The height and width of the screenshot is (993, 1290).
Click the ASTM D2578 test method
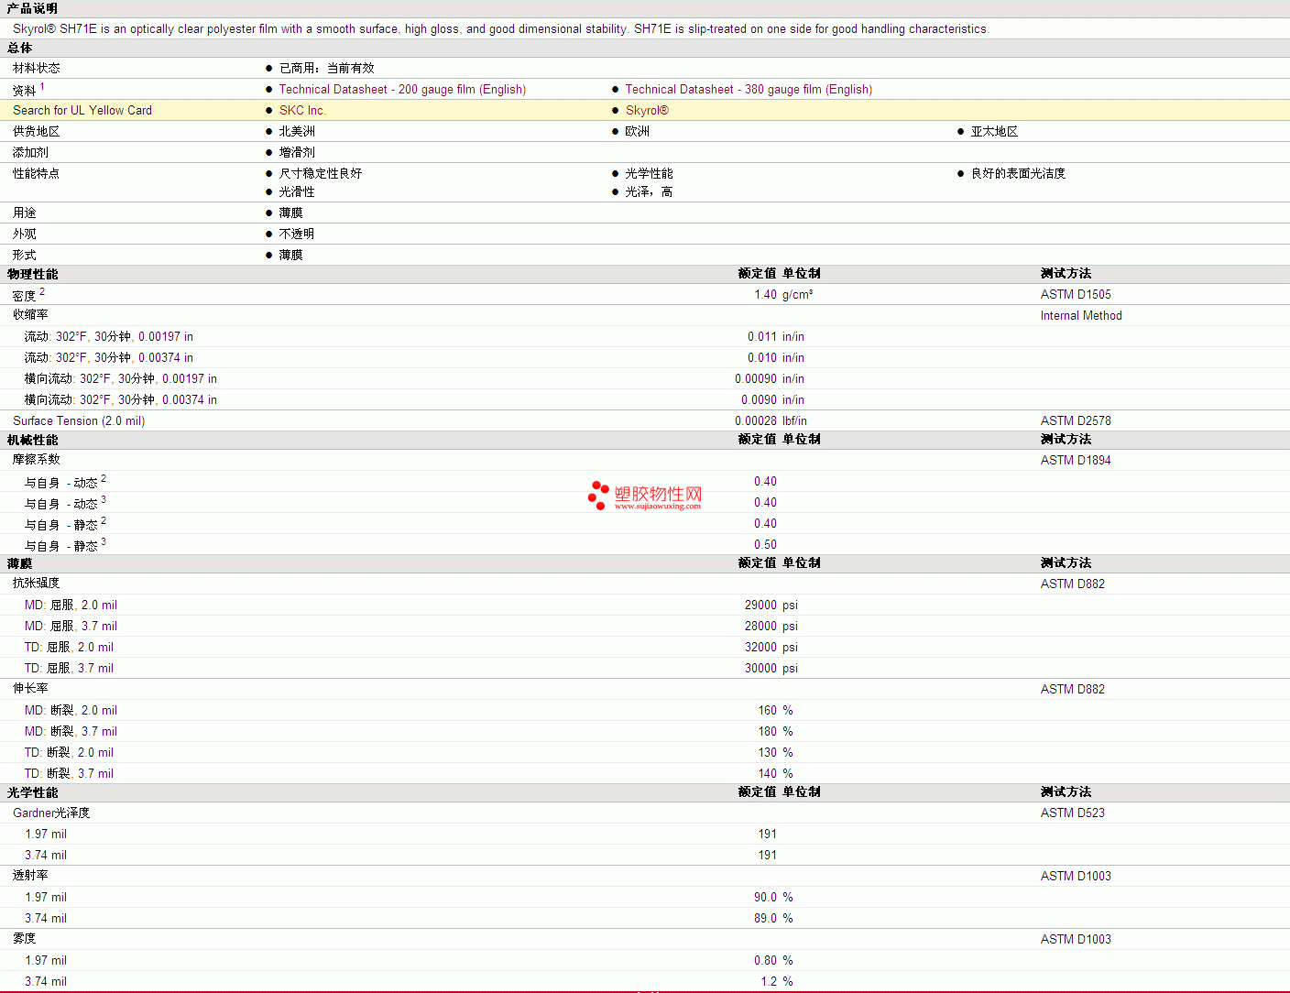(1076, 420)
